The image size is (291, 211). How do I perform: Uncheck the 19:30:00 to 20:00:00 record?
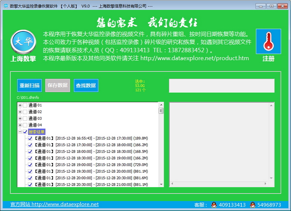point(30,171)
